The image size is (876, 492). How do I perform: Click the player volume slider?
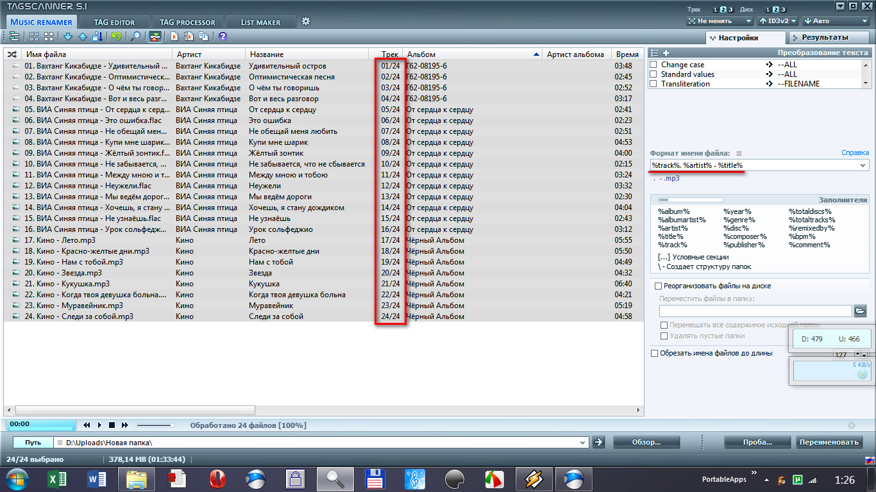click(x=155, y=425)
